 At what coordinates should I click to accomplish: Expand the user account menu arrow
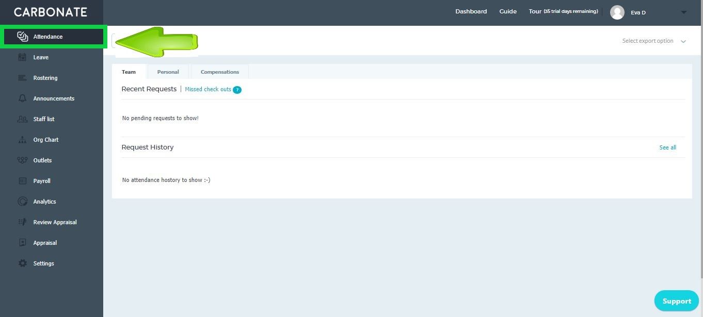[684, 12]
